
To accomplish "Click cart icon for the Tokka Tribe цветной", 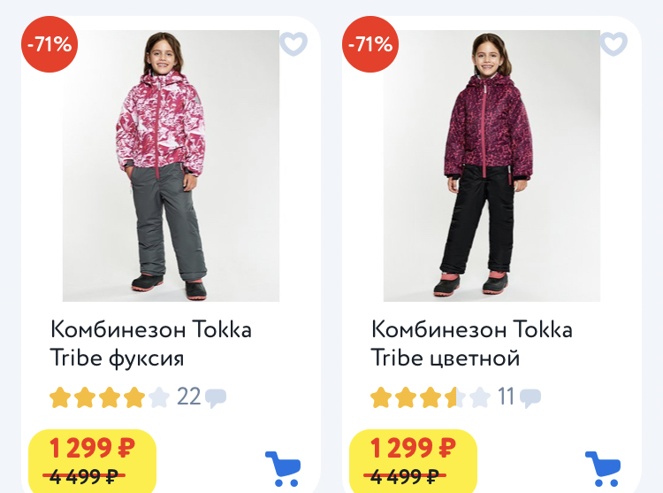I will click(603, 469).
